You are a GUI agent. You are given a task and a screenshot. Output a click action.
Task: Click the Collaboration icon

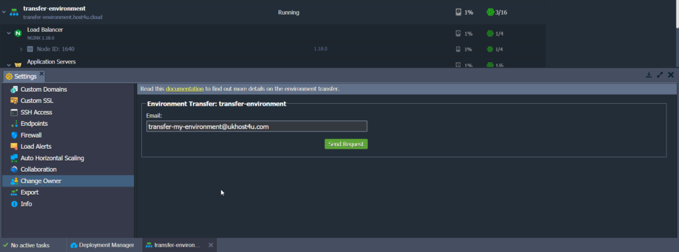15,169
